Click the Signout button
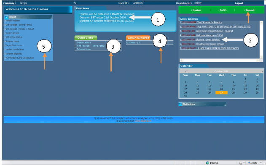The image size is (266, 165). point(250,10)
